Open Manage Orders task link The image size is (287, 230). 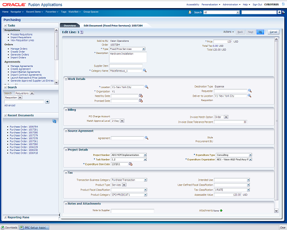19,49
